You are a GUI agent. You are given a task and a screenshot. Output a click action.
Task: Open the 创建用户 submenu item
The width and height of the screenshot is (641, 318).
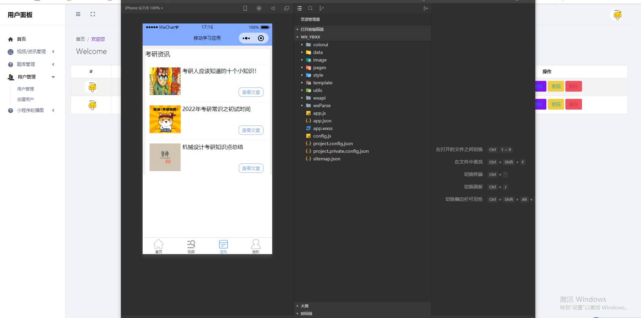tap(26, 99)
